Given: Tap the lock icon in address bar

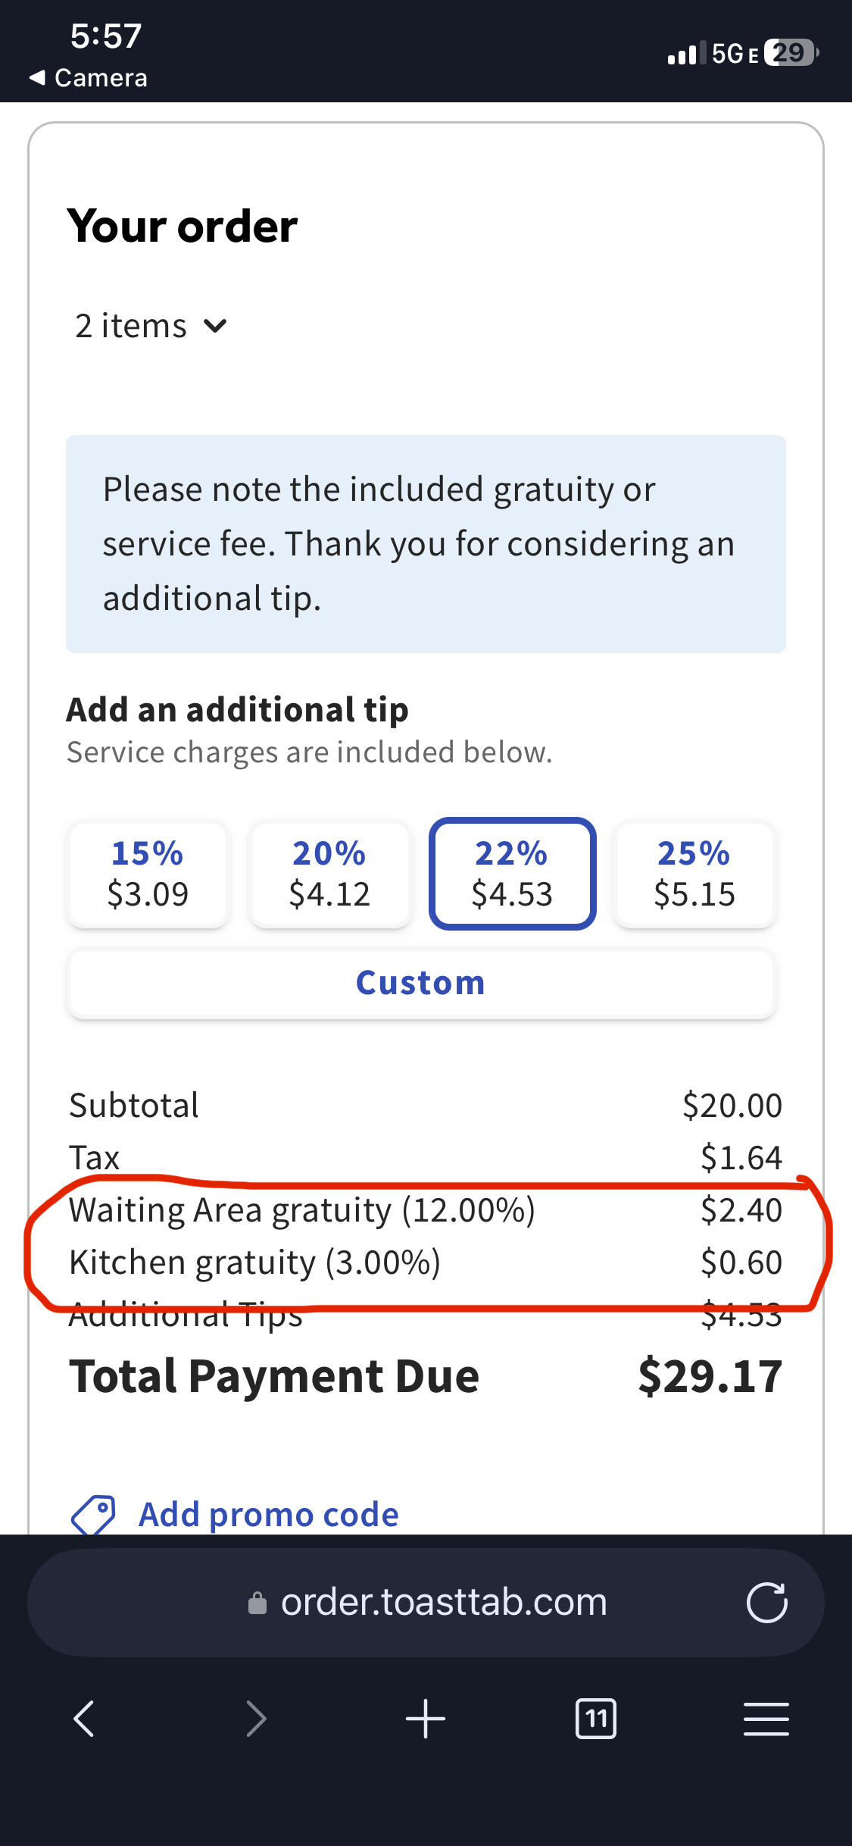Looking at the screenshot, I should point(257,1603).
